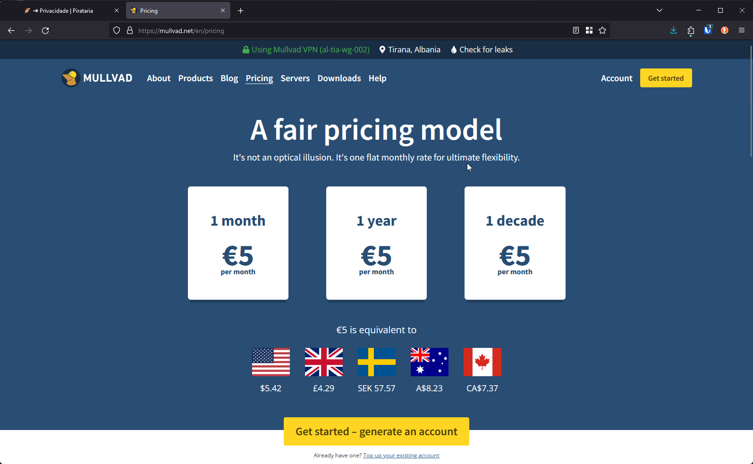Viewport: 753px width, 464px height.
Task: Click the yellow Get started button
Action: pos(666,78)
